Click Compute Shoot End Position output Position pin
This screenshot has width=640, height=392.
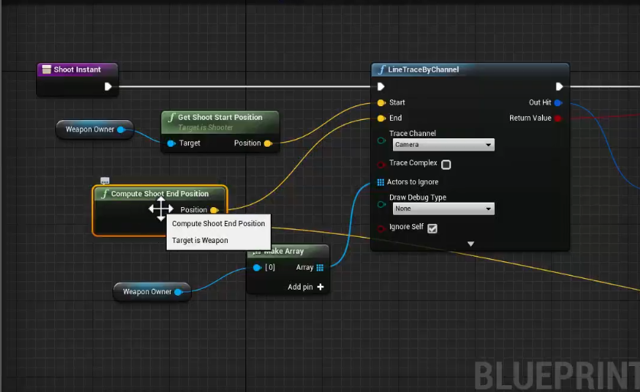214,210
